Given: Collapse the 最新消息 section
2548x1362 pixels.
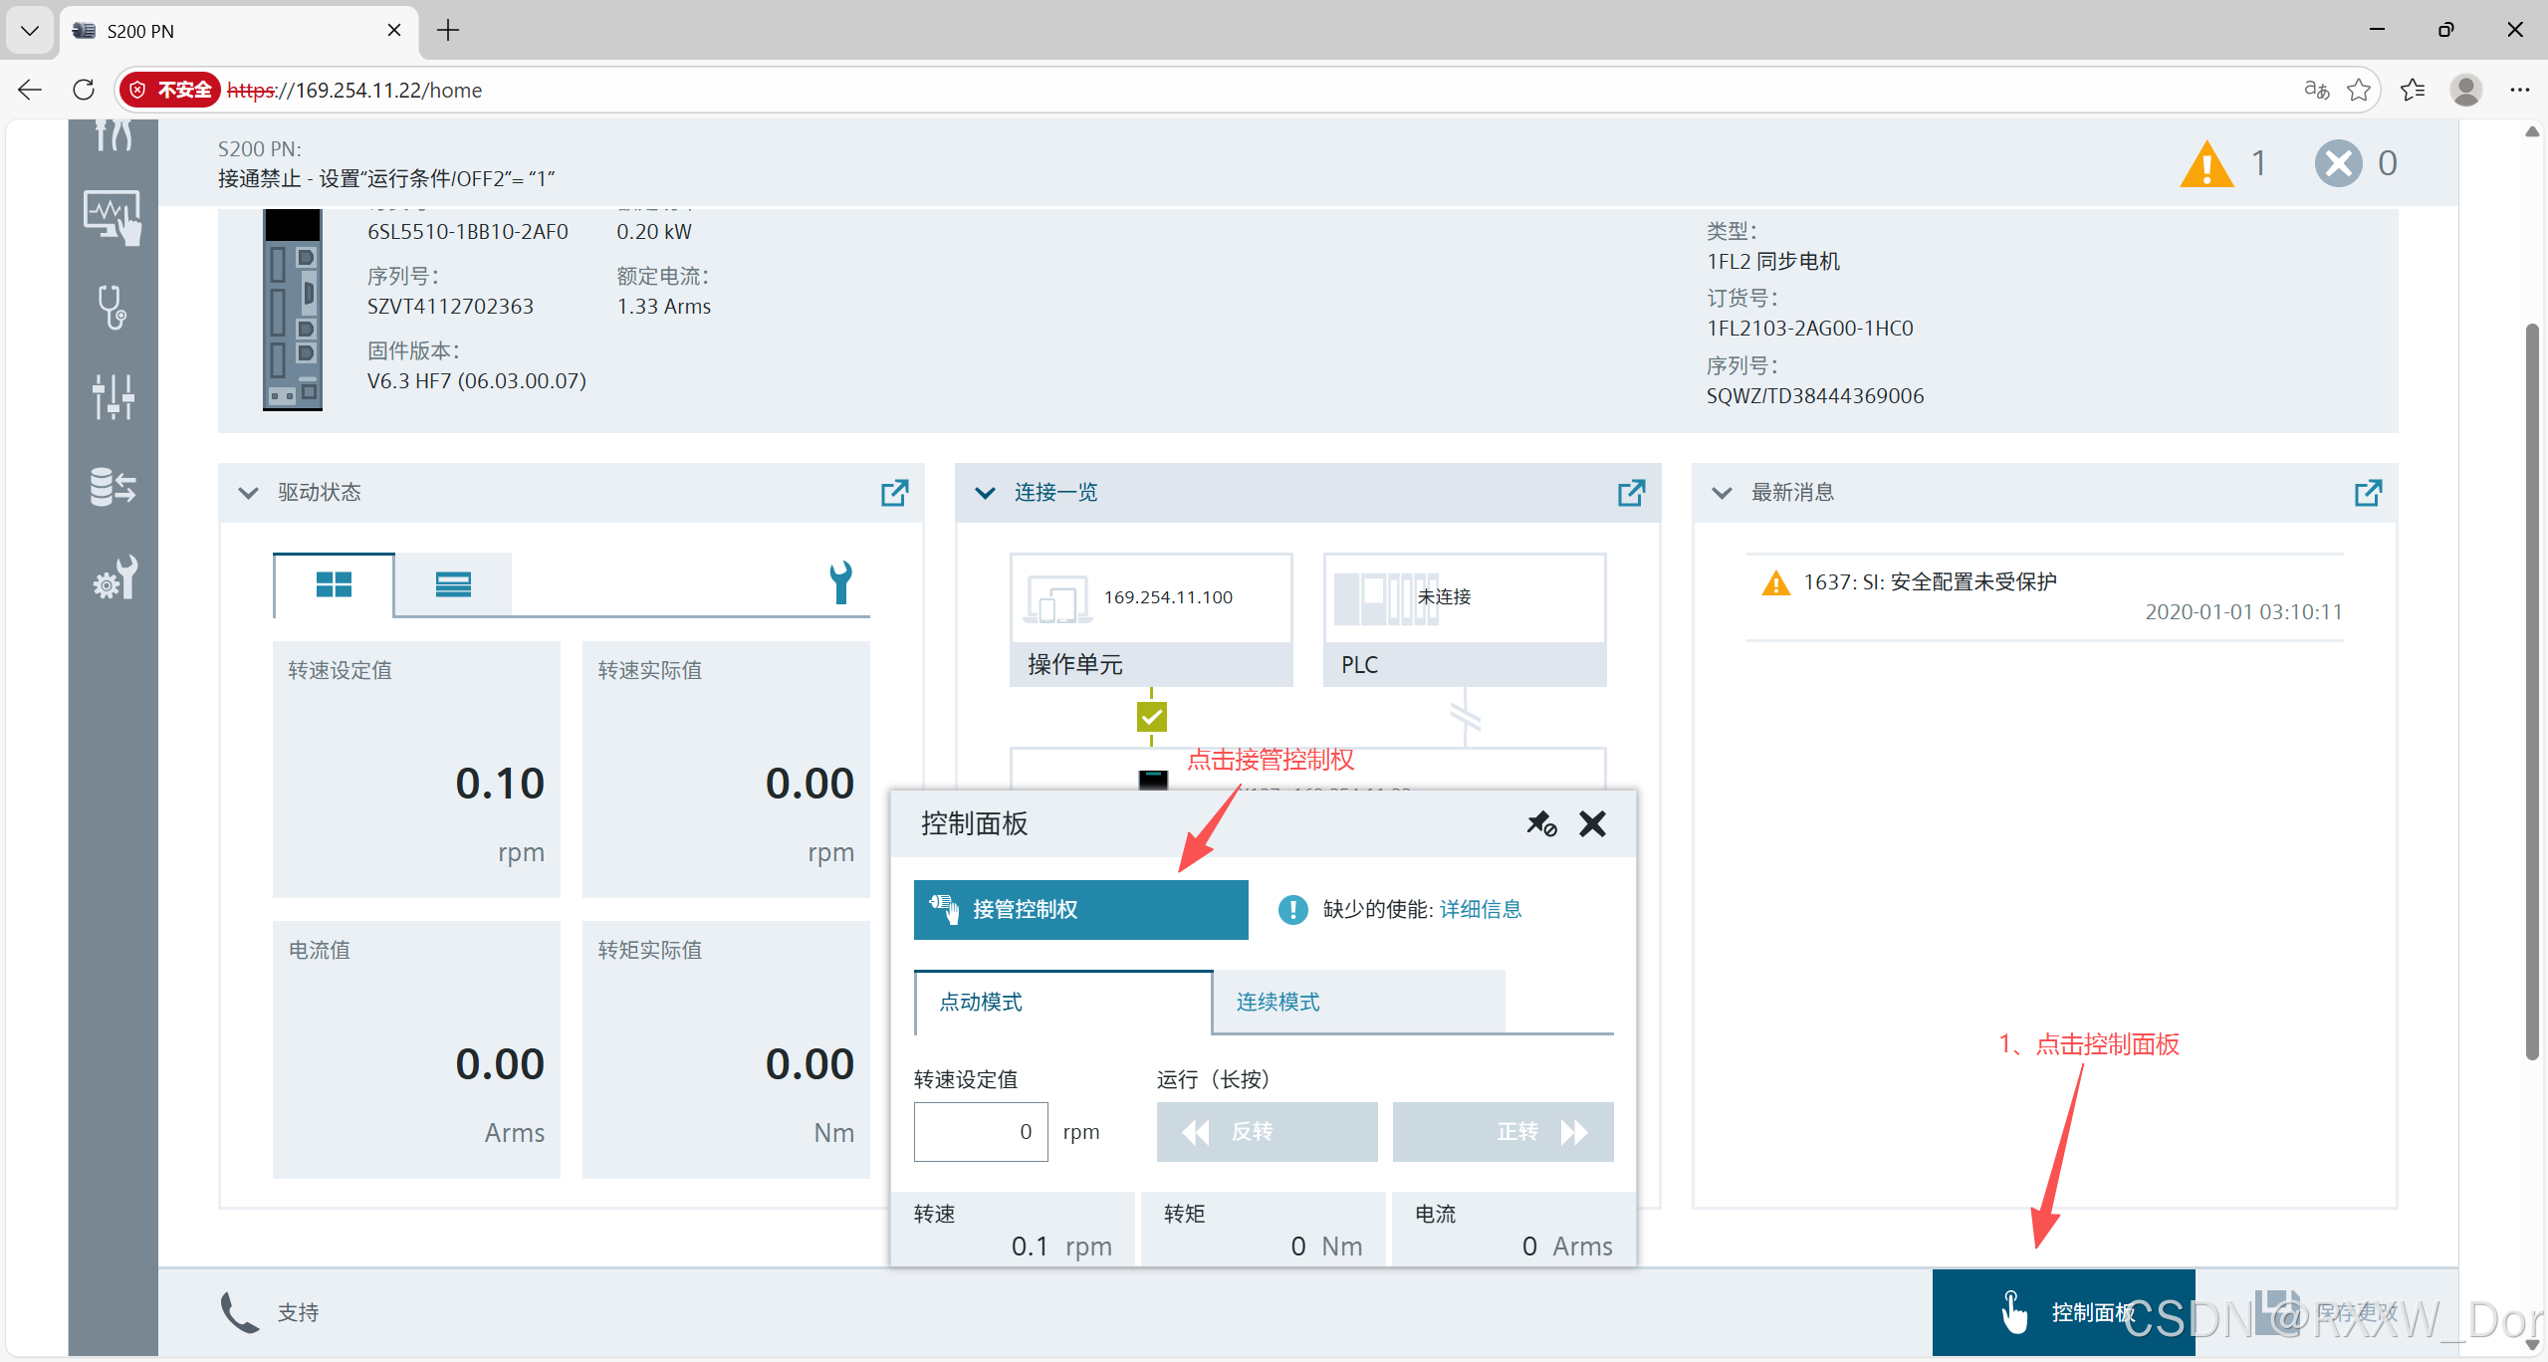Looking at the screenshot, I should click(x=1722, y=493).
